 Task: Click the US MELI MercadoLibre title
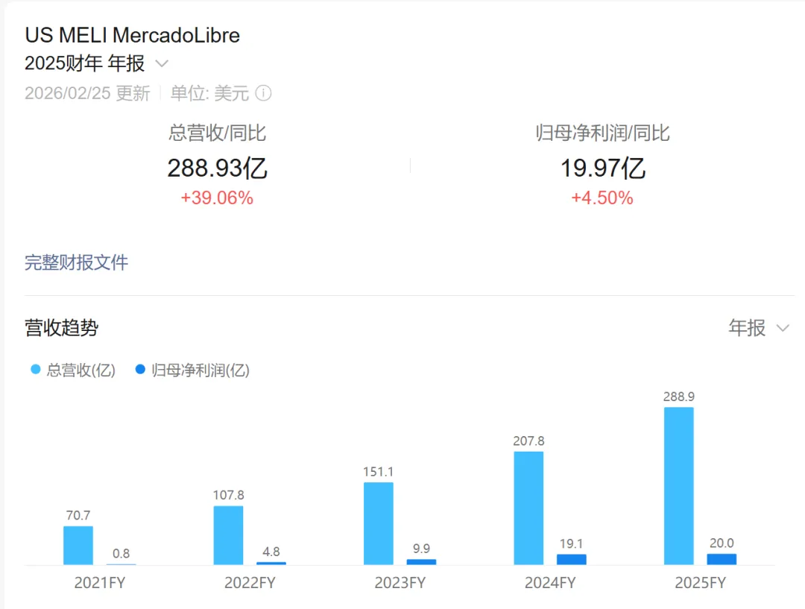click(x=133, y=35)
